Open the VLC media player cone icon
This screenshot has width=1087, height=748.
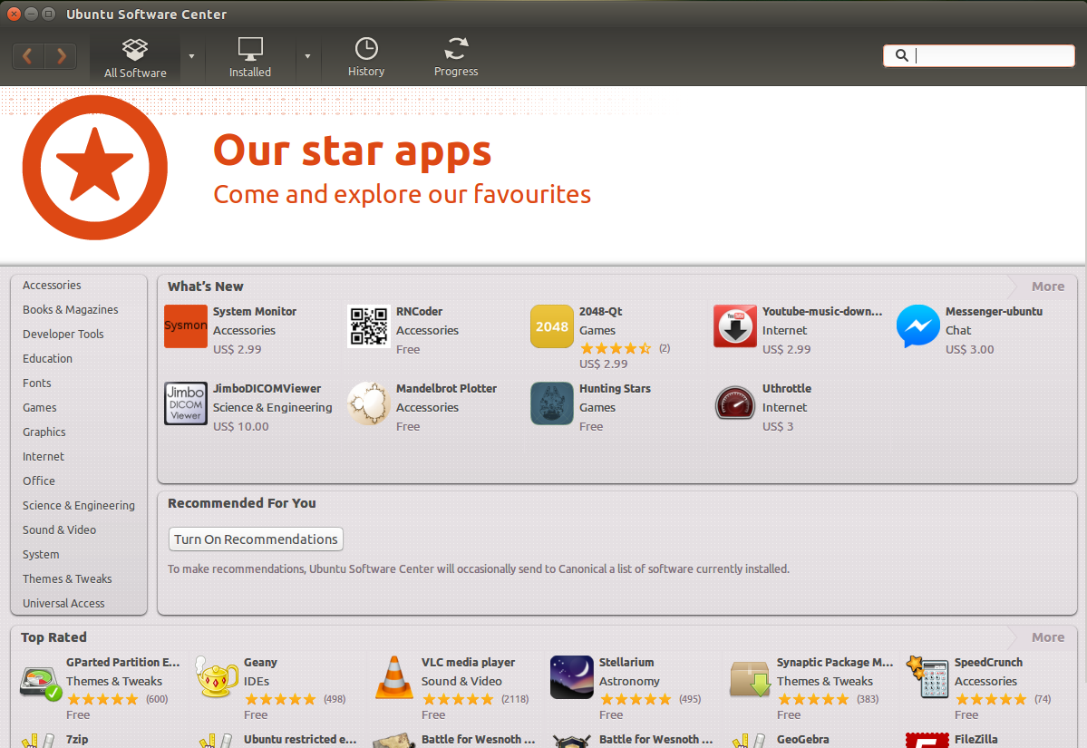click(394, 676)
